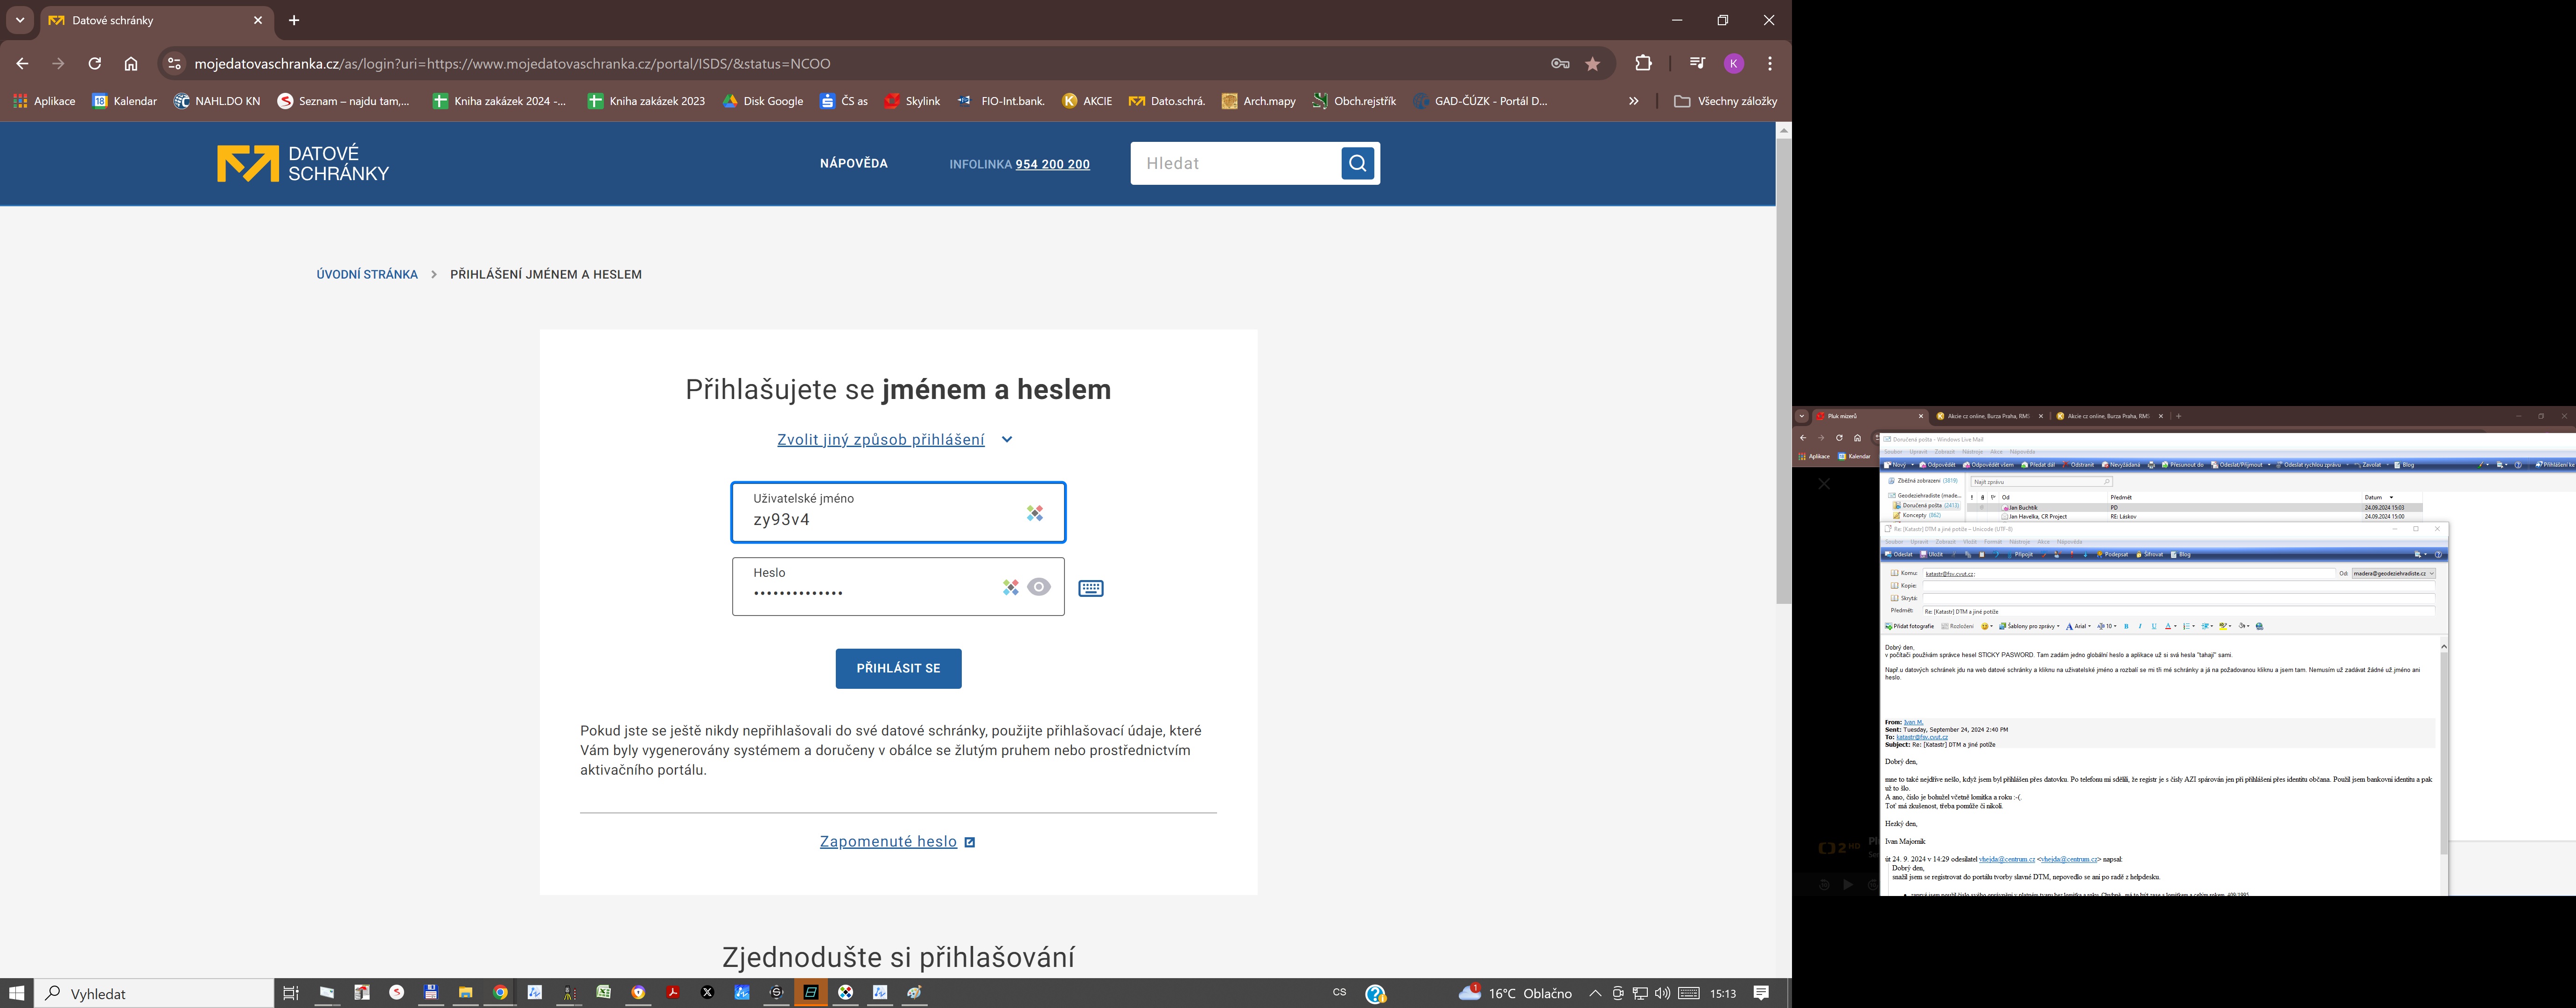Image resolution: width=2576 pixels, height=1008 pixels.
Task: Click the search magnifier button beside Hledat
Action: click(1357, 163)
